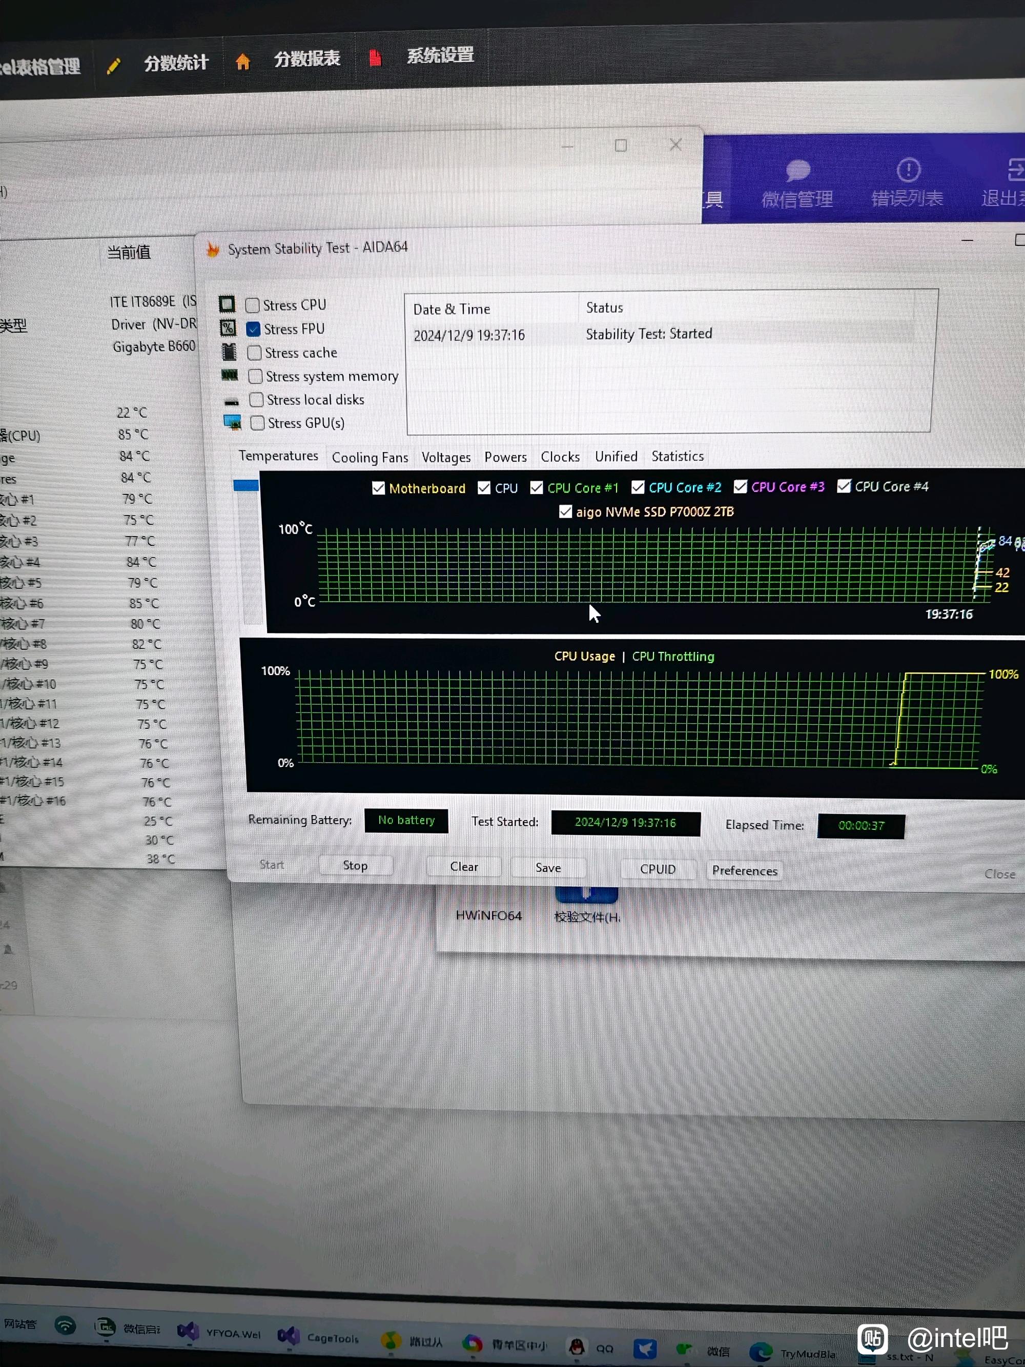Click the Elapsed Time display field
The image size is (1025, 1367).
pyautogui.click(x=860, y=826)
